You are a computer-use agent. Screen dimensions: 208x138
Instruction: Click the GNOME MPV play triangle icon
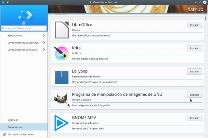click(61, 123)
